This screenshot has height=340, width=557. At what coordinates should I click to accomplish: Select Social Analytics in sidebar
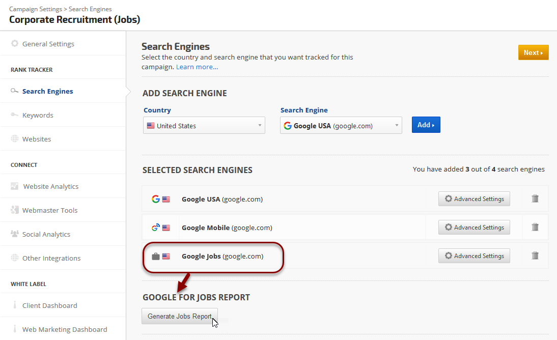tap(46, 234)
